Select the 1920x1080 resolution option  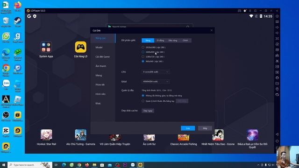(x=154, y=47)
